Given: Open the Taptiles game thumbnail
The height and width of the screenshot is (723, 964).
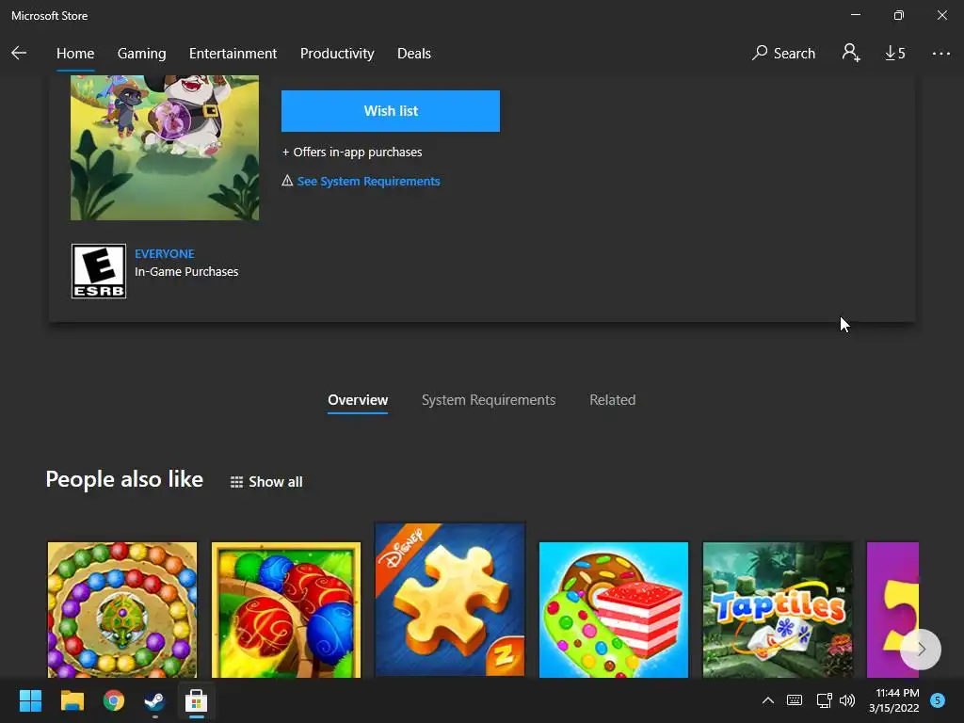Looking at the screenshot, I should tap(778, 610).
